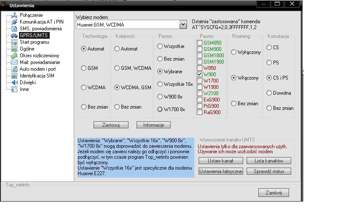
Task: Choose Wyłączony roaming option
Action: click(x=233, y=52)
